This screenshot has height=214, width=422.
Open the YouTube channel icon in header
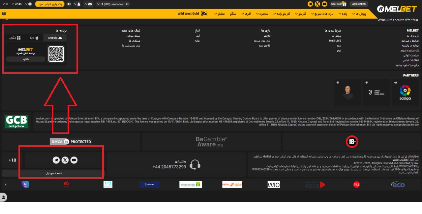click(324, 4)
